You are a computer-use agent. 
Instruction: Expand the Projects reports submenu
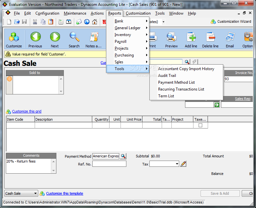[x=127, y=48]
